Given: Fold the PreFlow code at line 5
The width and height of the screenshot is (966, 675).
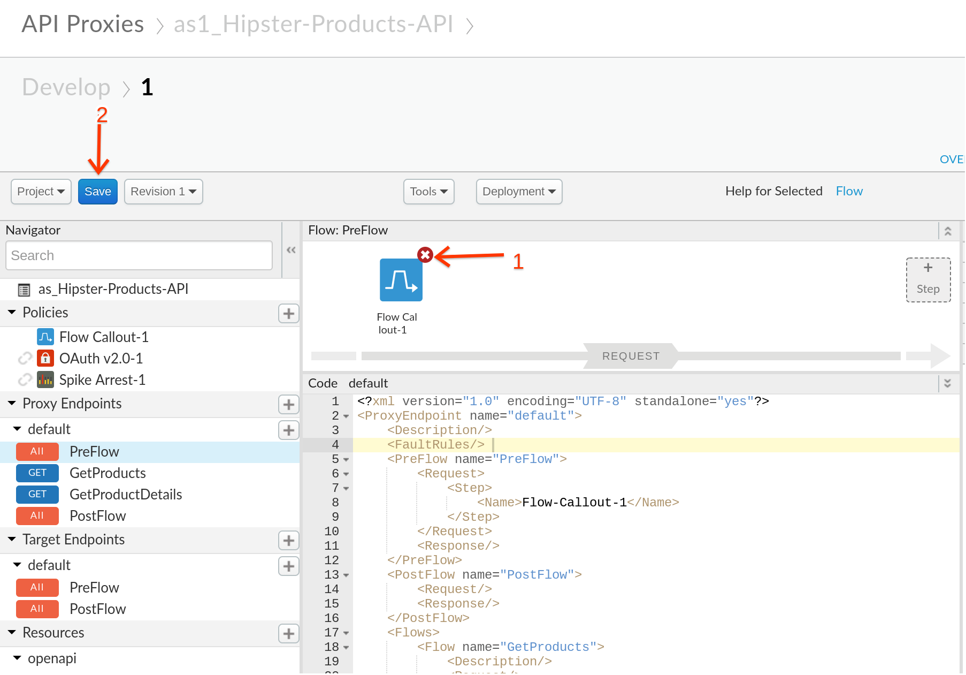Looking at the screenshot, I should click(x=346, y=460).
